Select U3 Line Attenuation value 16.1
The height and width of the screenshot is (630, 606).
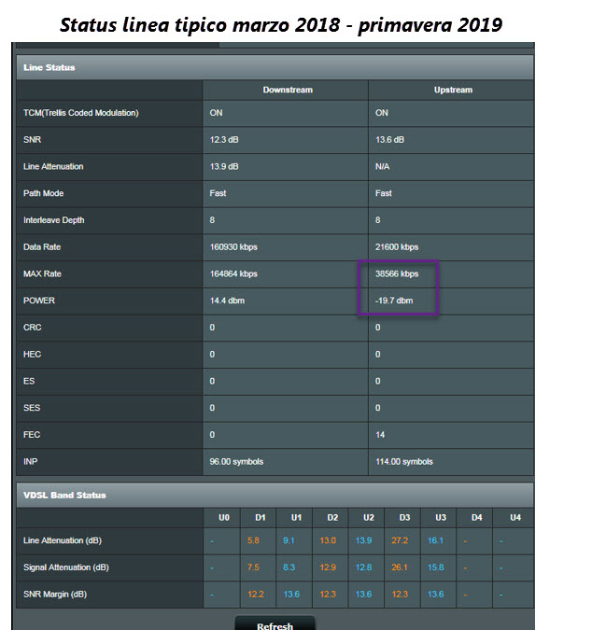(x=435, y=540)
